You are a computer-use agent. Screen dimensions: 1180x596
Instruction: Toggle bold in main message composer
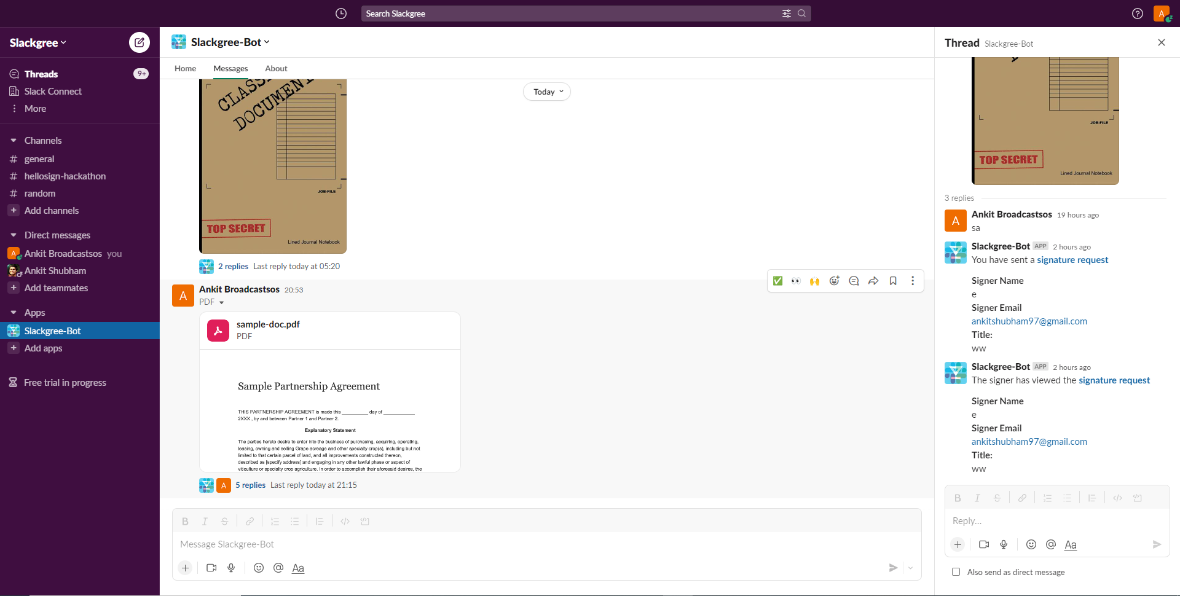click(185, 521)
